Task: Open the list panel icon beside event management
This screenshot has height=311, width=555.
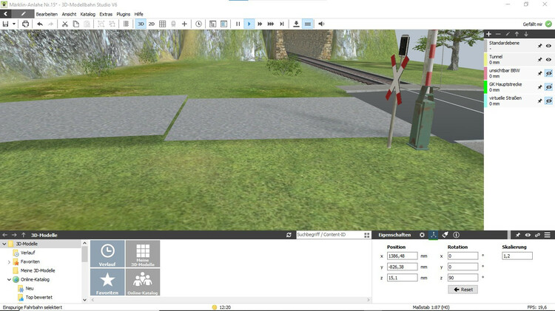Action: click(223, 24)
